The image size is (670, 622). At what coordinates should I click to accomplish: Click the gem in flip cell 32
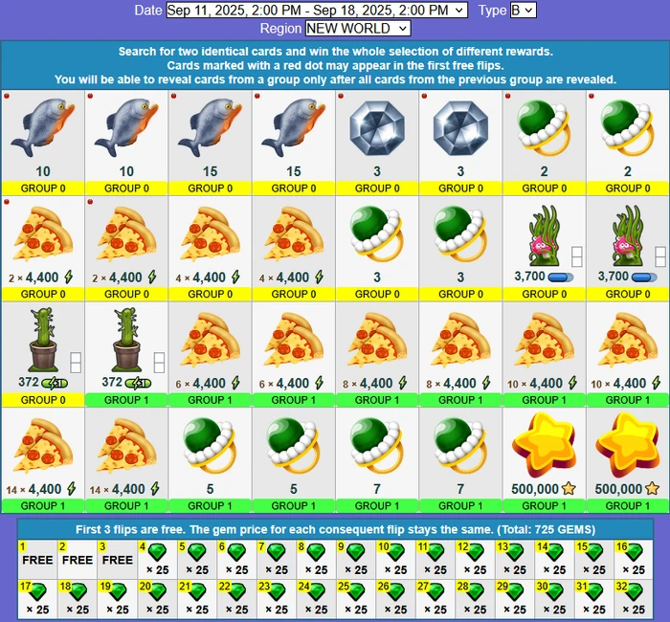click(635, 592)
